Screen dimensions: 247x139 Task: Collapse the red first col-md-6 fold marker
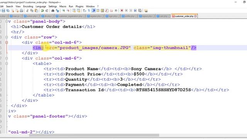7,42
